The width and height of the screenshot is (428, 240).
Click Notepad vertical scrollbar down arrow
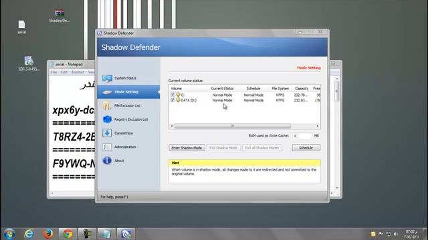coord(337,188)
